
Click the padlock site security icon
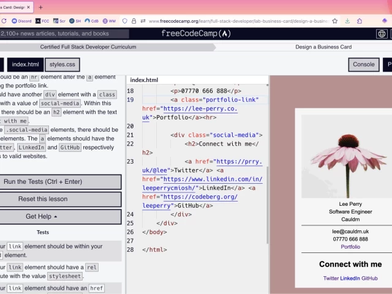click(x=134, y=21)
